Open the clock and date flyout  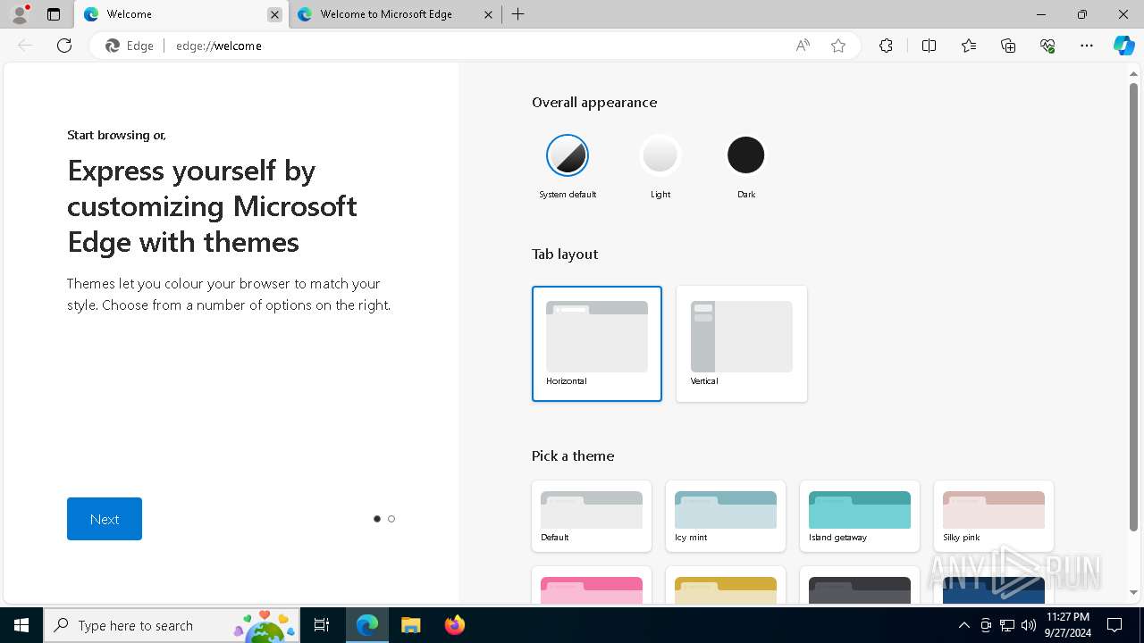pyautogui.click(x=1067, y=625)
